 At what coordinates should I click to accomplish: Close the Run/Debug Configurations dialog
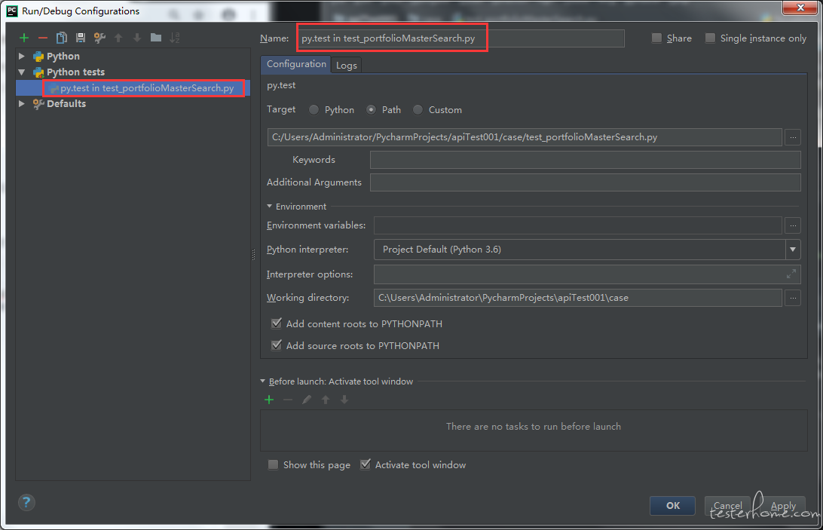pos(800,8)
